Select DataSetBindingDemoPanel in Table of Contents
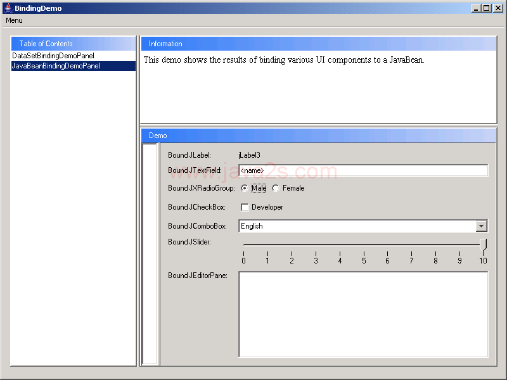This screenshot has height=380, width=507. (x=74, y=56)
